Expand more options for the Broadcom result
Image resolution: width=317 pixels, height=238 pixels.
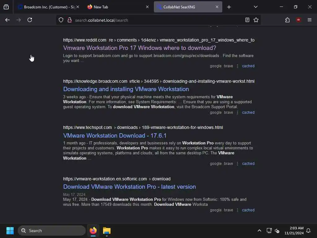point(237,112)
